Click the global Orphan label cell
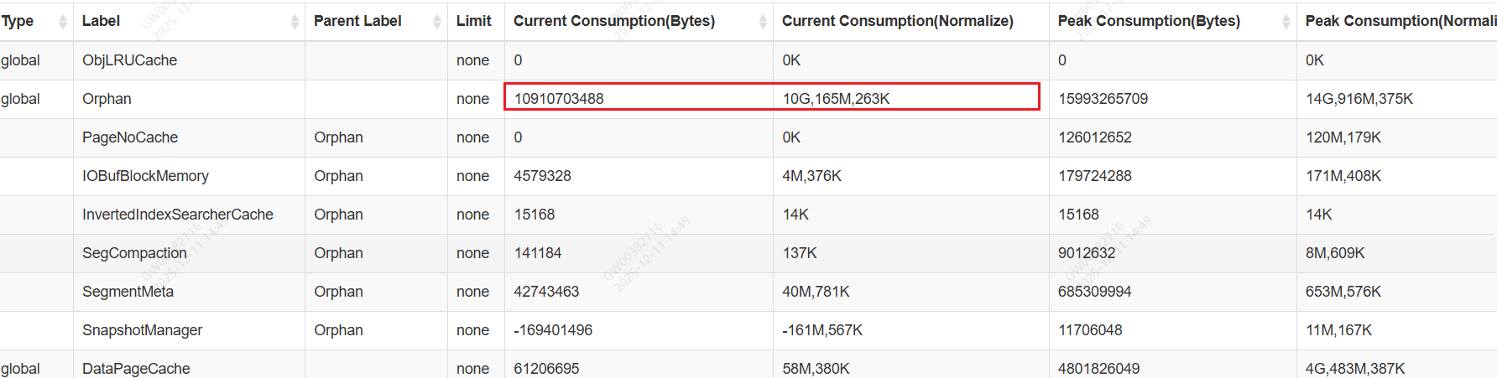Viewport: 1497px width, 378px height. [107, 99]
